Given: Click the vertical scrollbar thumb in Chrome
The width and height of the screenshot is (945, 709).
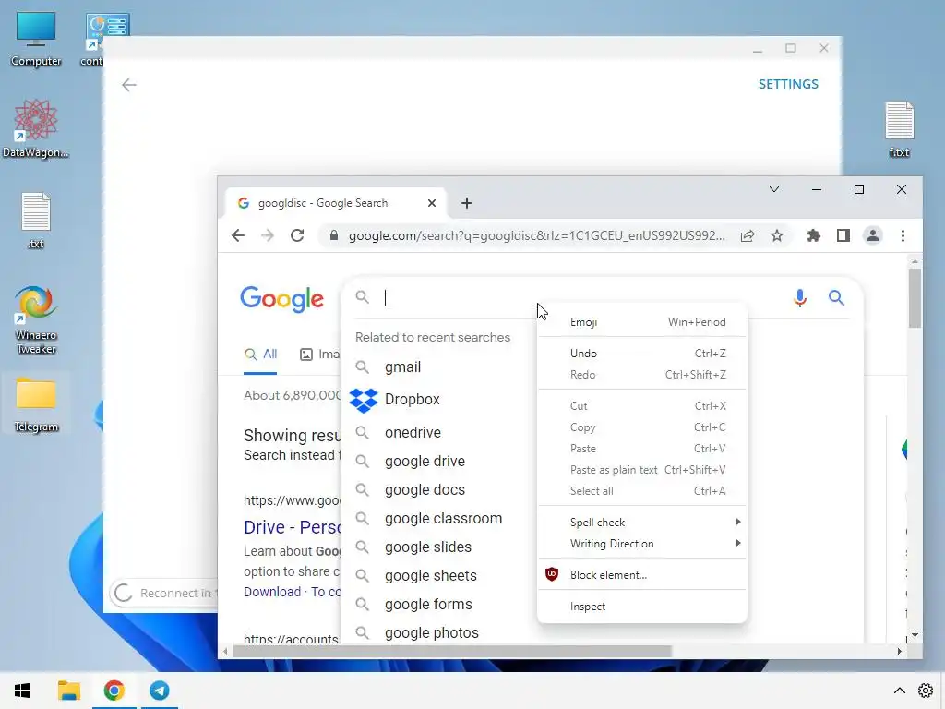Looking at the screenshot, I should coord(915,298).
